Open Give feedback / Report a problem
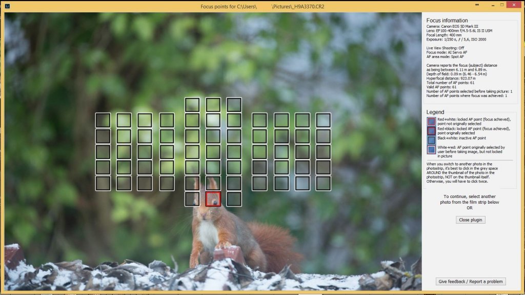The image size is (525, 295). point(471,281)
